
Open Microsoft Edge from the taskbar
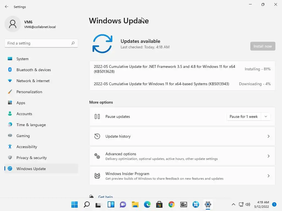tap(147, 204)
